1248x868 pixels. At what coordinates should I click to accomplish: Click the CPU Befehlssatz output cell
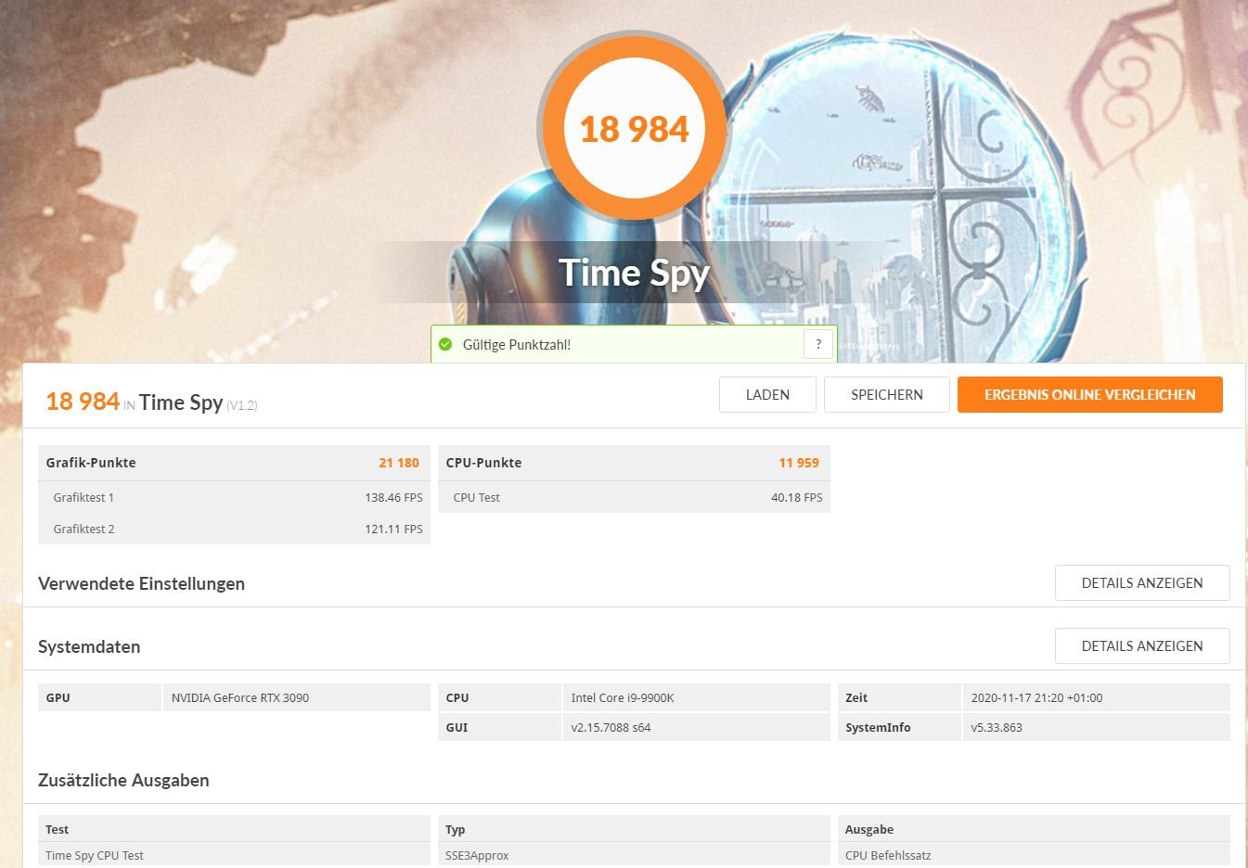point(1034,855)
